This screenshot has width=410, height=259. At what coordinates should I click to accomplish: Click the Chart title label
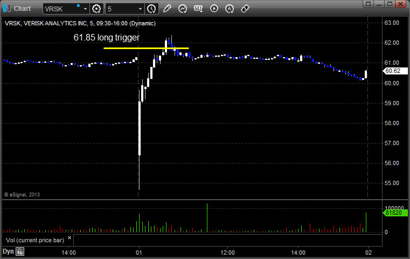click(x=22, y=9)
